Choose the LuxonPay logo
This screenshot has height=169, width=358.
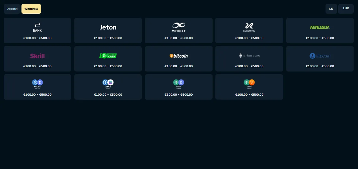[x=249, y=27]
